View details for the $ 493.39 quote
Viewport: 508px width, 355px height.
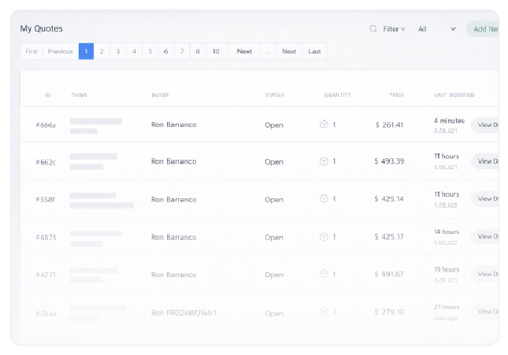pyautogui.click(x=485, y=161)
